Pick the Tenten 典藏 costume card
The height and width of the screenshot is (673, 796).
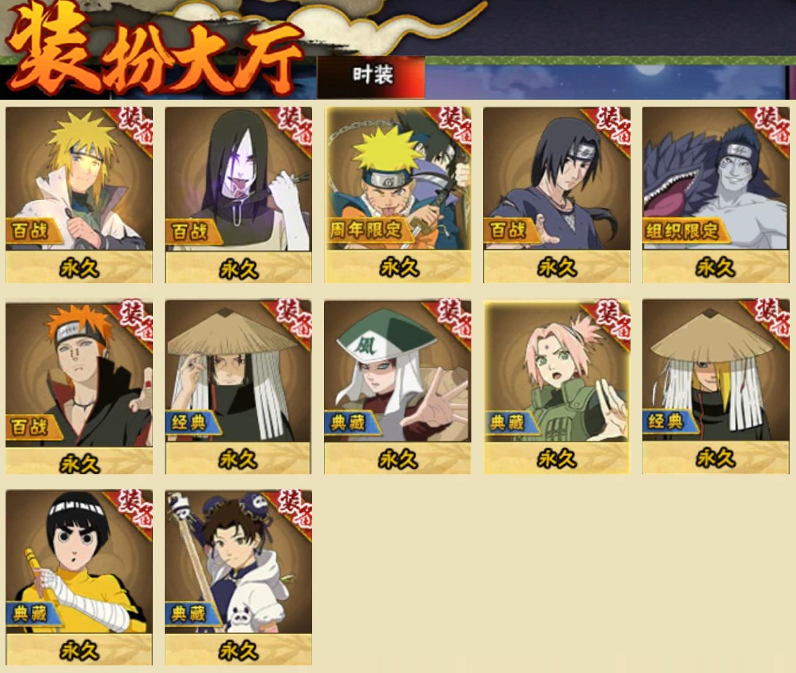click(x=238, y=577)
